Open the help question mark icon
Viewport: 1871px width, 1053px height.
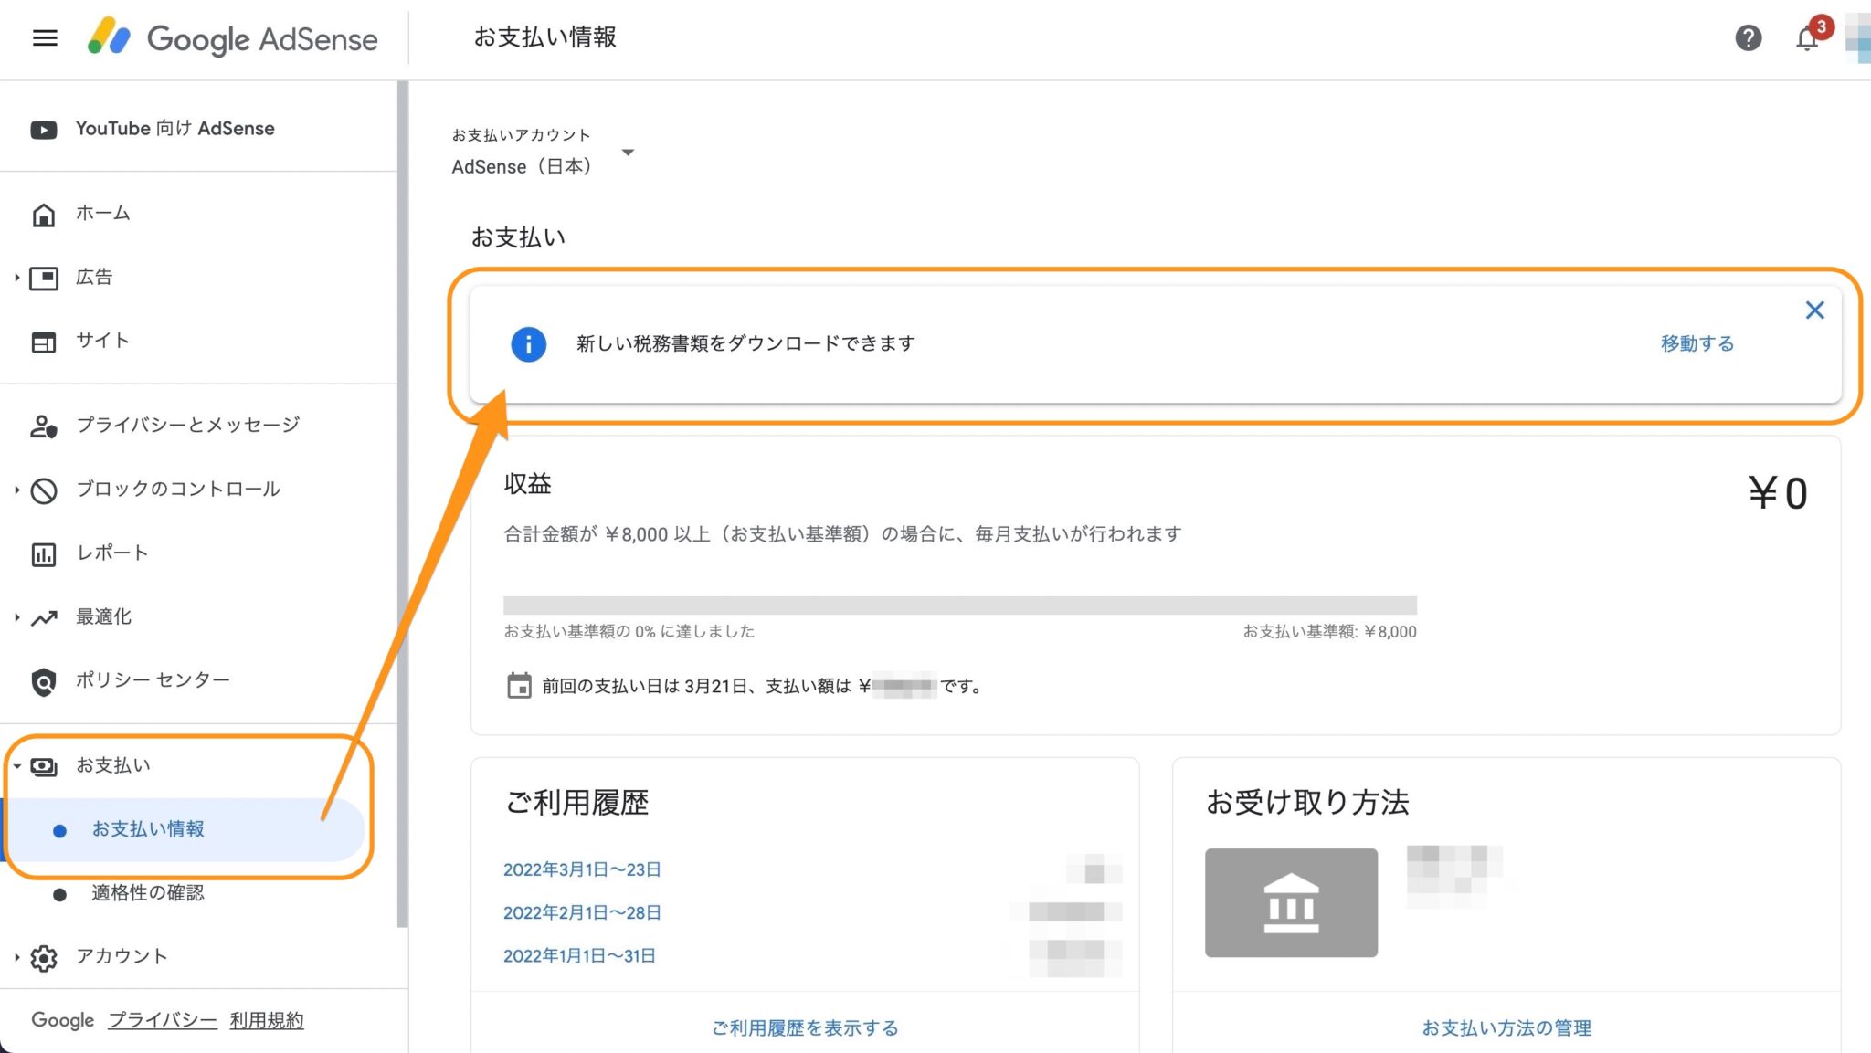[1748, 38]
